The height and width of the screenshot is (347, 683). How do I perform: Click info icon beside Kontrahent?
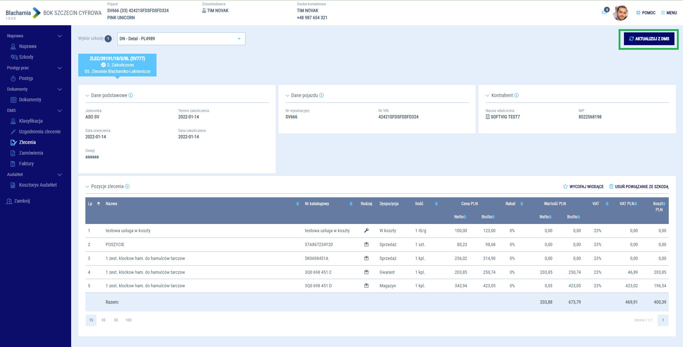click(x=517, y=95)
